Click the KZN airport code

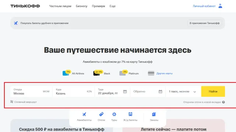[x=89, y=91]
